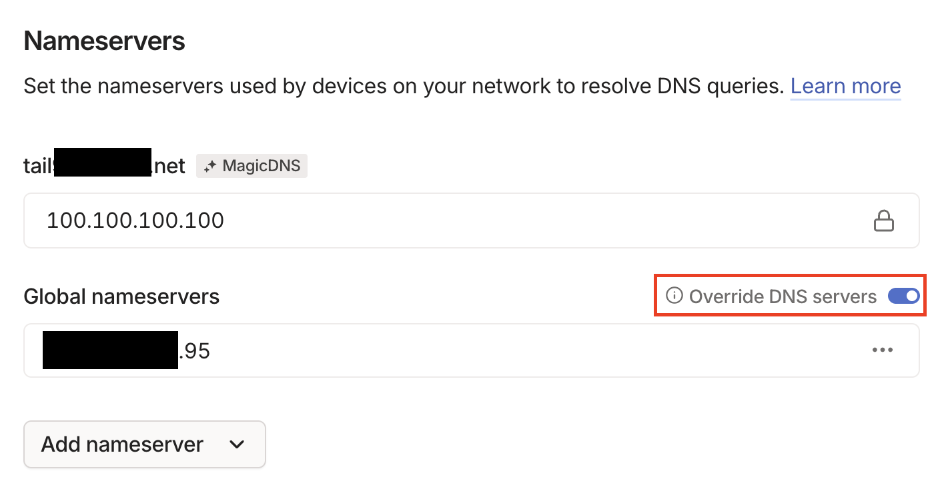Click the MagicDNS badge
This screenshot has height=489, width=946.
pos(252,165)
